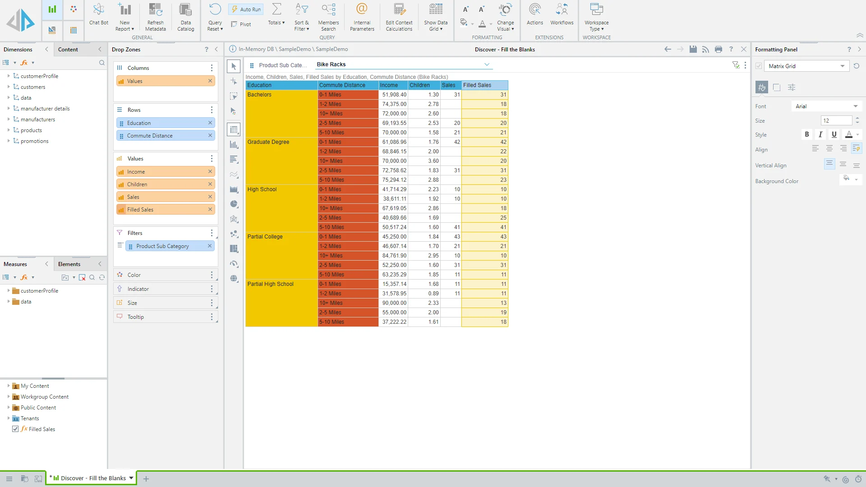The image size is (866, 487).
Task: Save the discovery using the disk icon
Action: tap(693, 50)
